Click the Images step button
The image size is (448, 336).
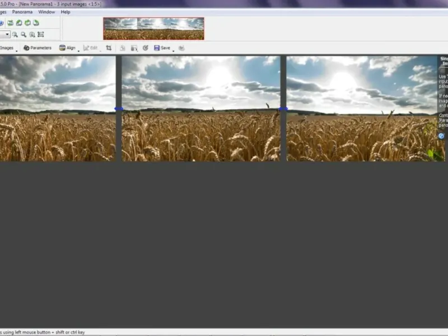tap(7, 48)
